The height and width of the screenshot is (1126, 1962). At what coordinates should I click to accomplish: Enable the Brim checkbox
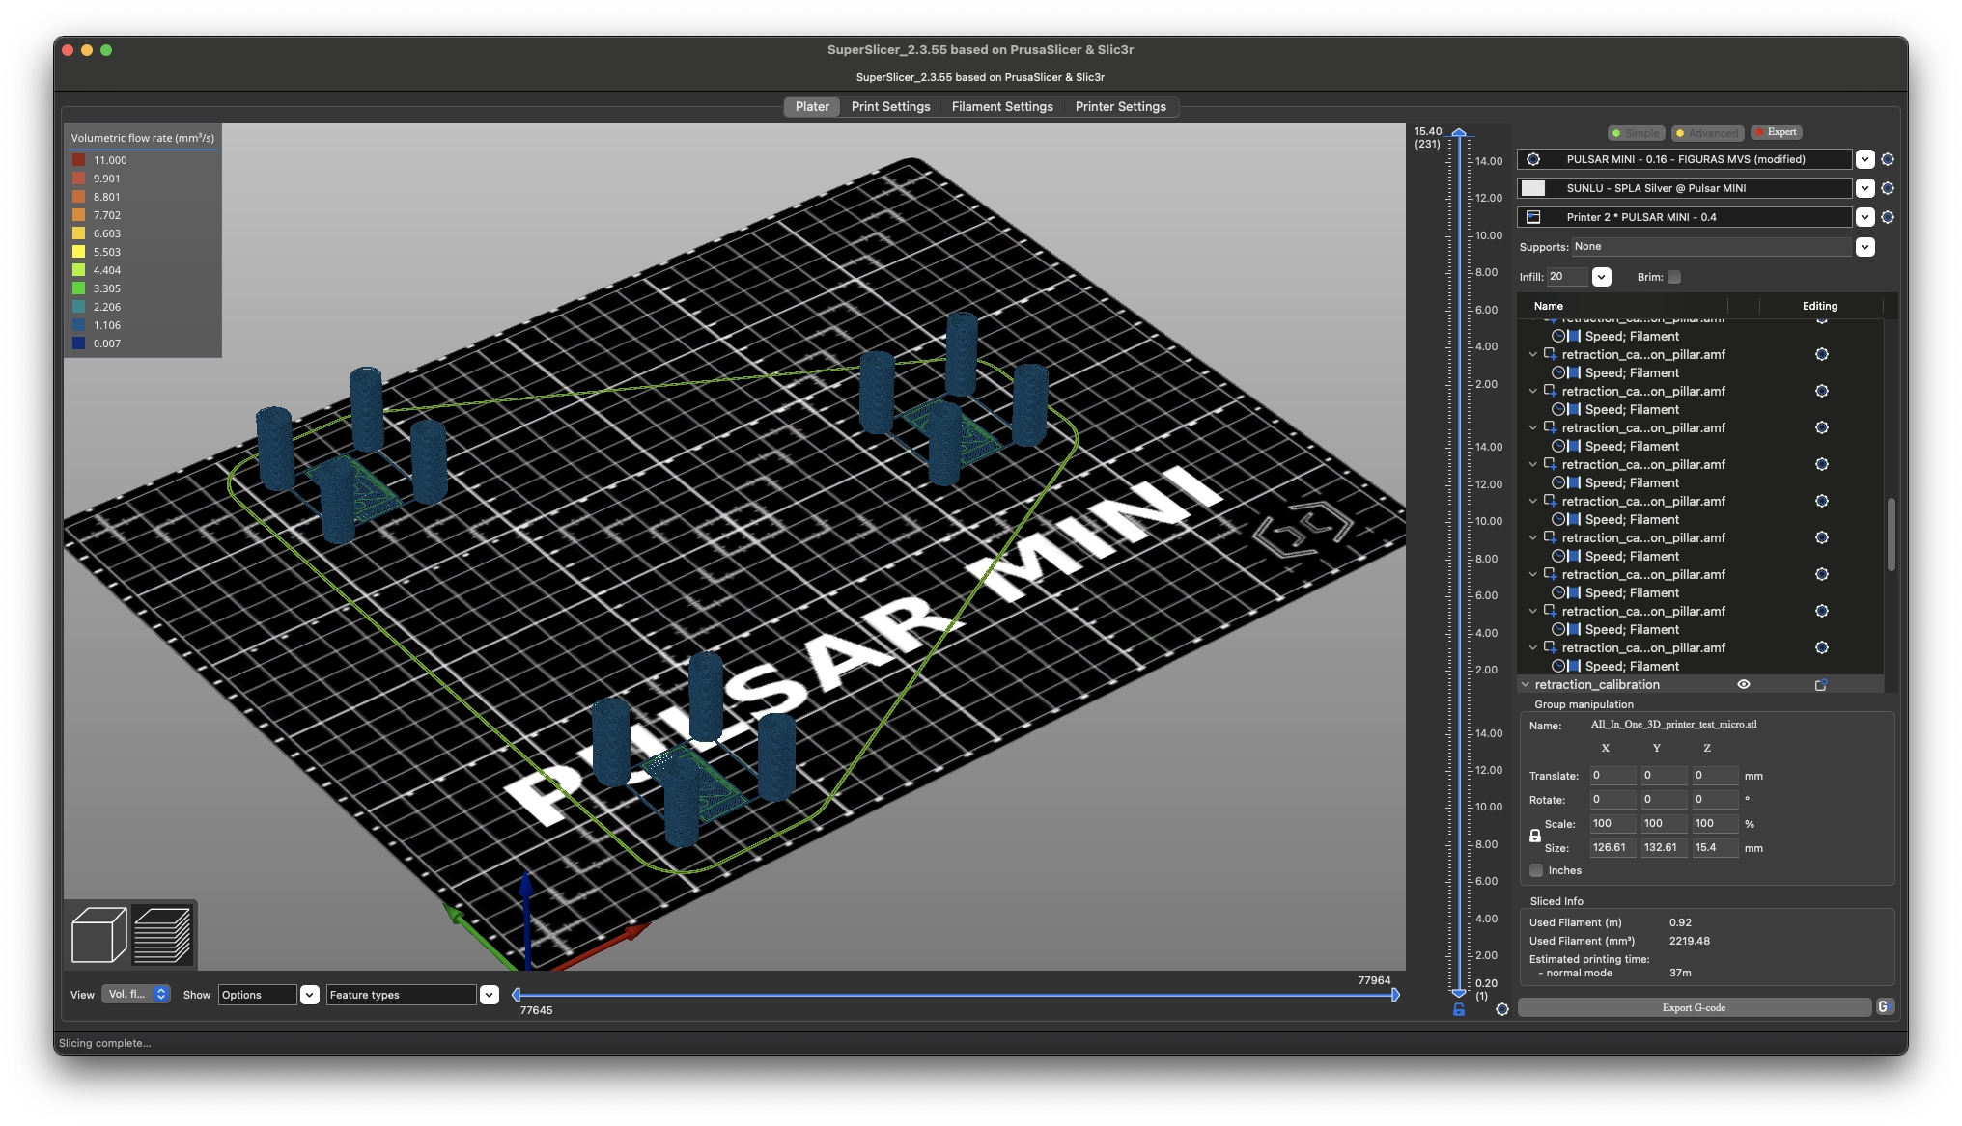(1674, 277)
